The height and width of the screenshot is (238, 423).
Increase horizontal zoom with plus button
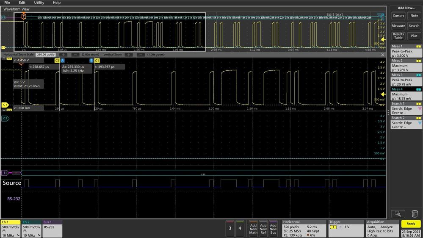(x=63, y=55)
